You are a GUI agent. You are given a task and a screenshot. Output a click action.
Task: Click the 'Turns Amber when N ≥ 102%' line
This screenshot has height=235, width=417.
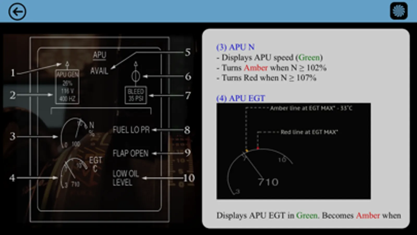point(271,68)
